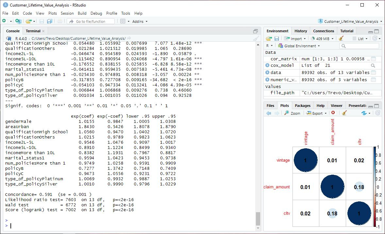Switch to the Tutorial tab
The width and height of the screenshot is (385, 234).
point(347,31)
